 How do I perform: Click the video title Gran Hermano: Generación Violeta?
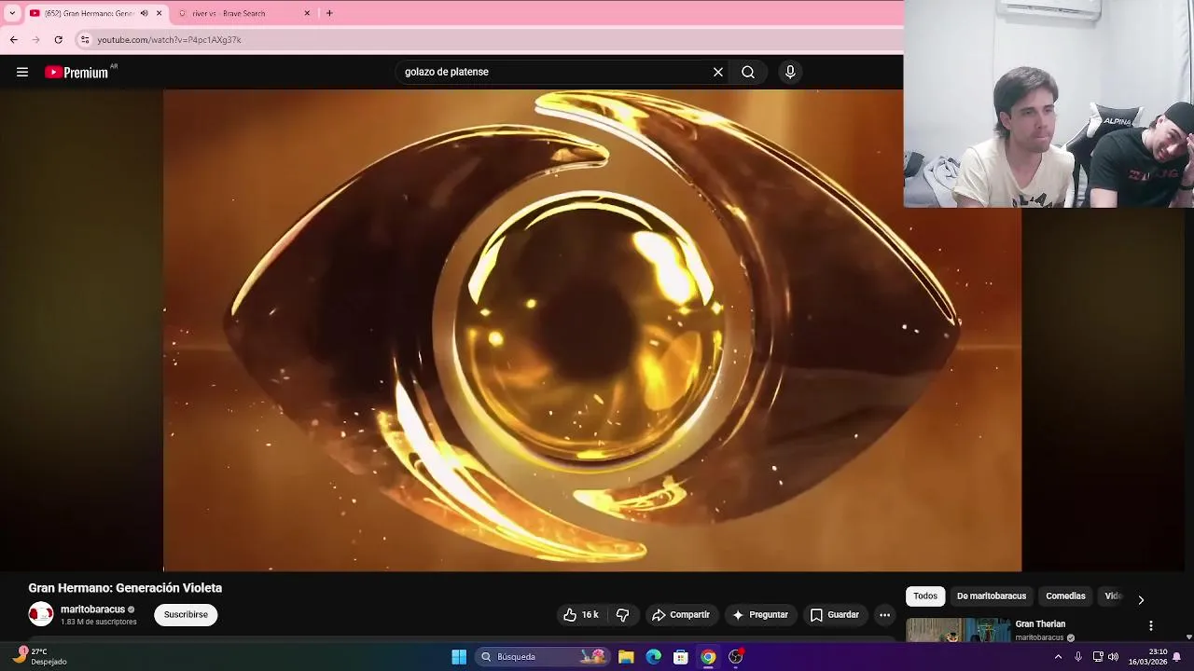pos(125,588)
